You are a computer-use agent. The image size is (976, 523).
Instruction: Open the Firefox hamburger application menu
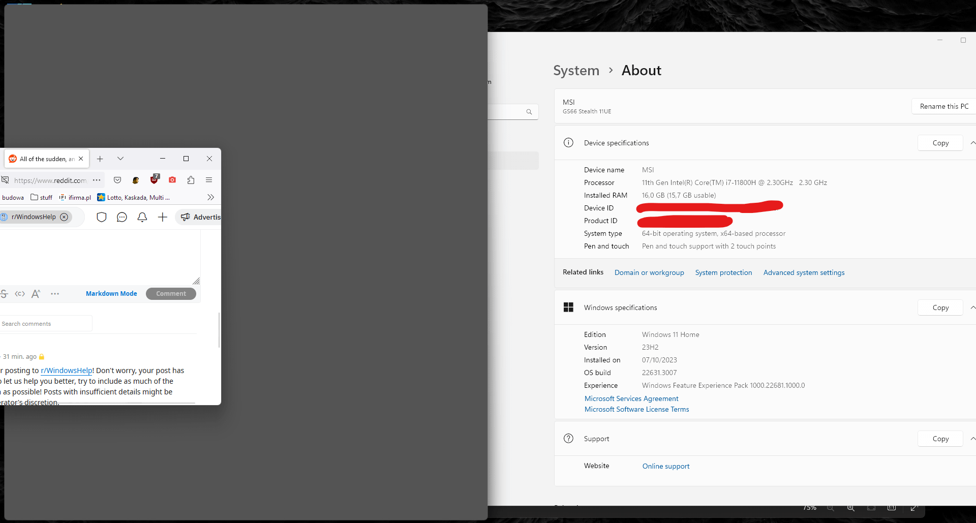(x=209, y=180)
